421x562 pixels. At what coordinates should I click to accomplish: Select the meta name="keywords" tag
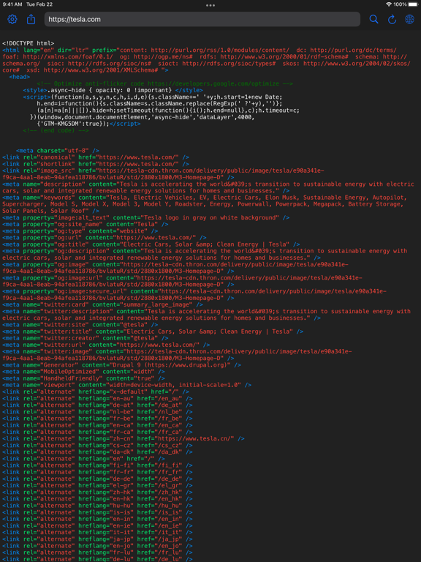click(205, 204)
